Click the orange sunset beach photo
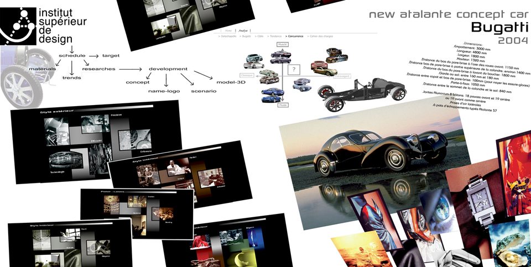The image size is (531, 267). tap(362, 250)
